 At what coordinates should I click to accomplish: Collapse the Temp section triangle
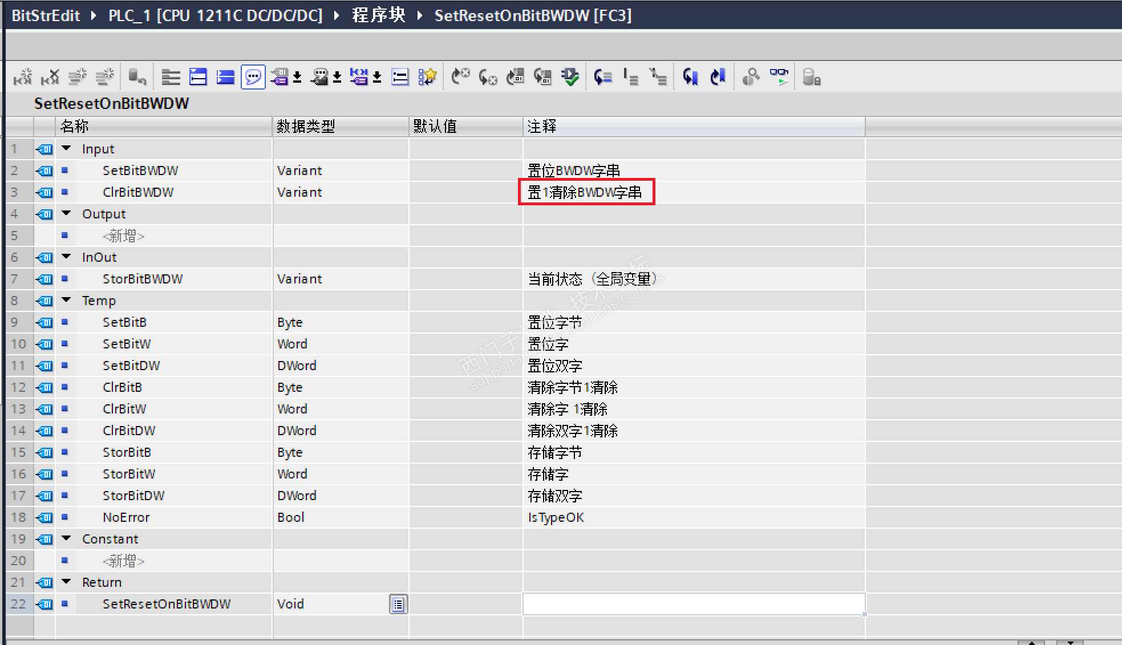(x=67, y=300)
